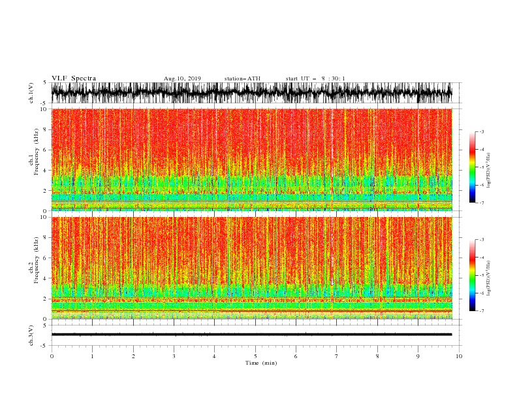Click the "3" minute tick label on time axis
The width and height of the screenshot is (517, 400).
tap(174, 356)
